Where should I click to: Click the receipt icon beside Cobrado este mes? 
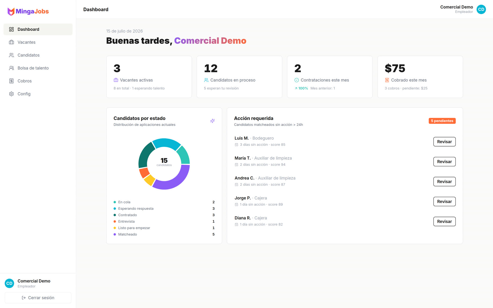click(387, 80)
